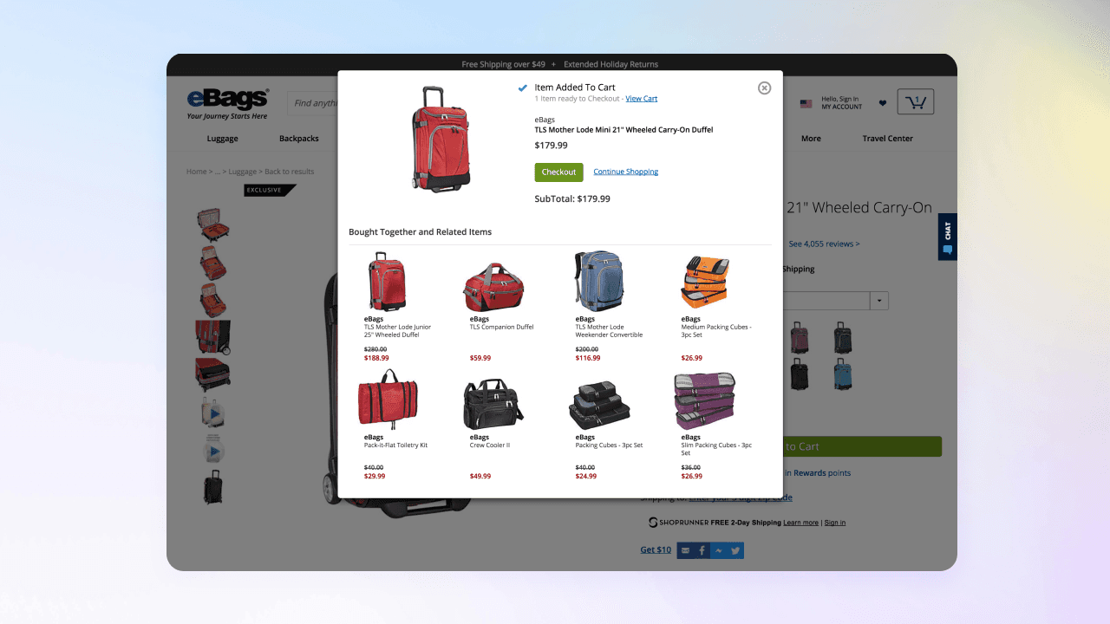Click the wishlist heart icon
The height and width of the screenshot is (624, 1110).
coord(883,103)
